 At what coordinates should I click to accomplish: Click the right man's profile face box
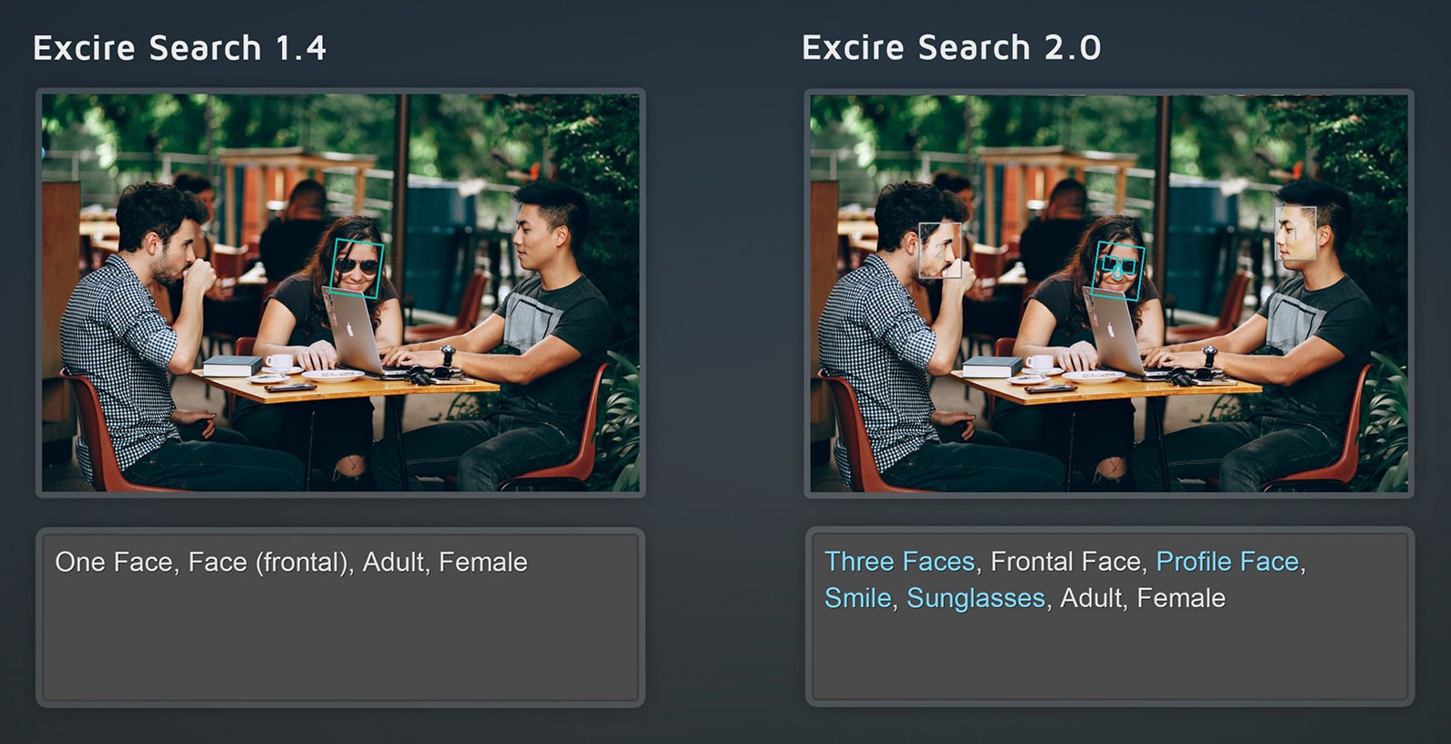1296,233
